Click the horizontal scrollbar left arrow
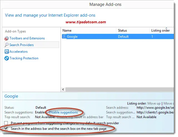Screen dimensions: 178x137 pyautogui.click(x=63, y=89)
